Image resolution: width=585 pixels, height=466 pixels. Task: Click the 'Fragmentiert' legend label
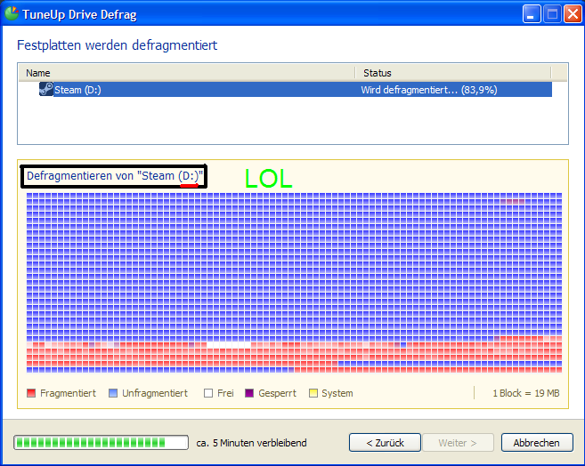click(x=68, y=393)
